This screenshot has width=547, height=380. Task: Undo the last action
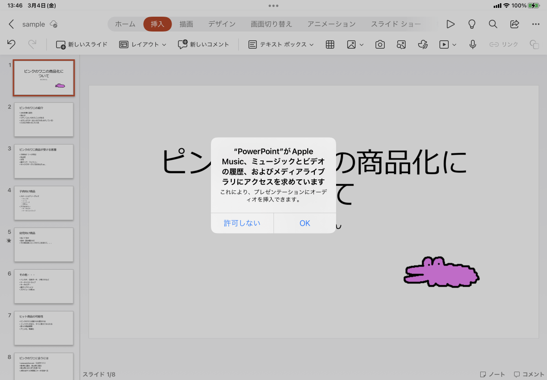point(10,44)
